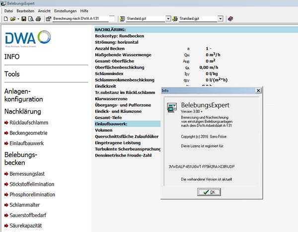Screen dimensions: 298x232
Task: Open the Ansicht menu
Action: (x=44, y=11)
